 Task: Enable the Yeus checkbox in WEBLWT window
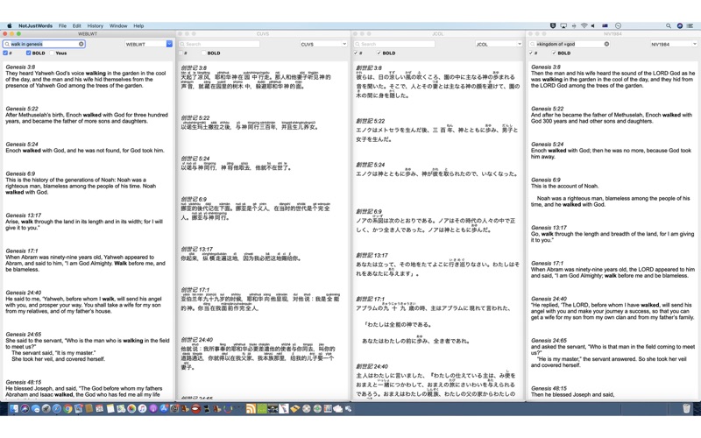[x=52, y=53]
